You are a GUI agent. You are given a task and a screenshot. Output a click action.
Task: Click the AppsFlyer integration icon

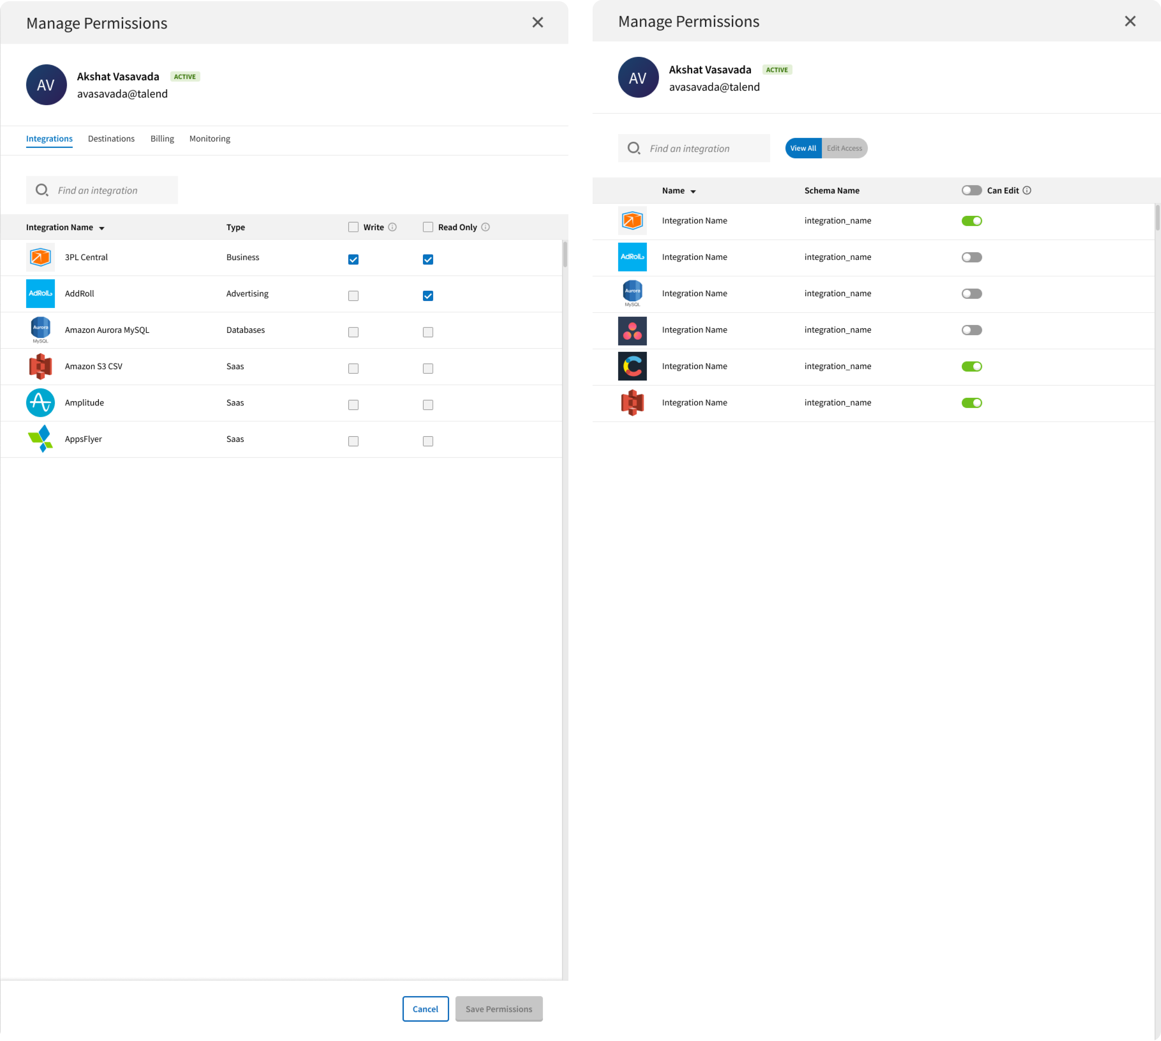tap(40, 439)
